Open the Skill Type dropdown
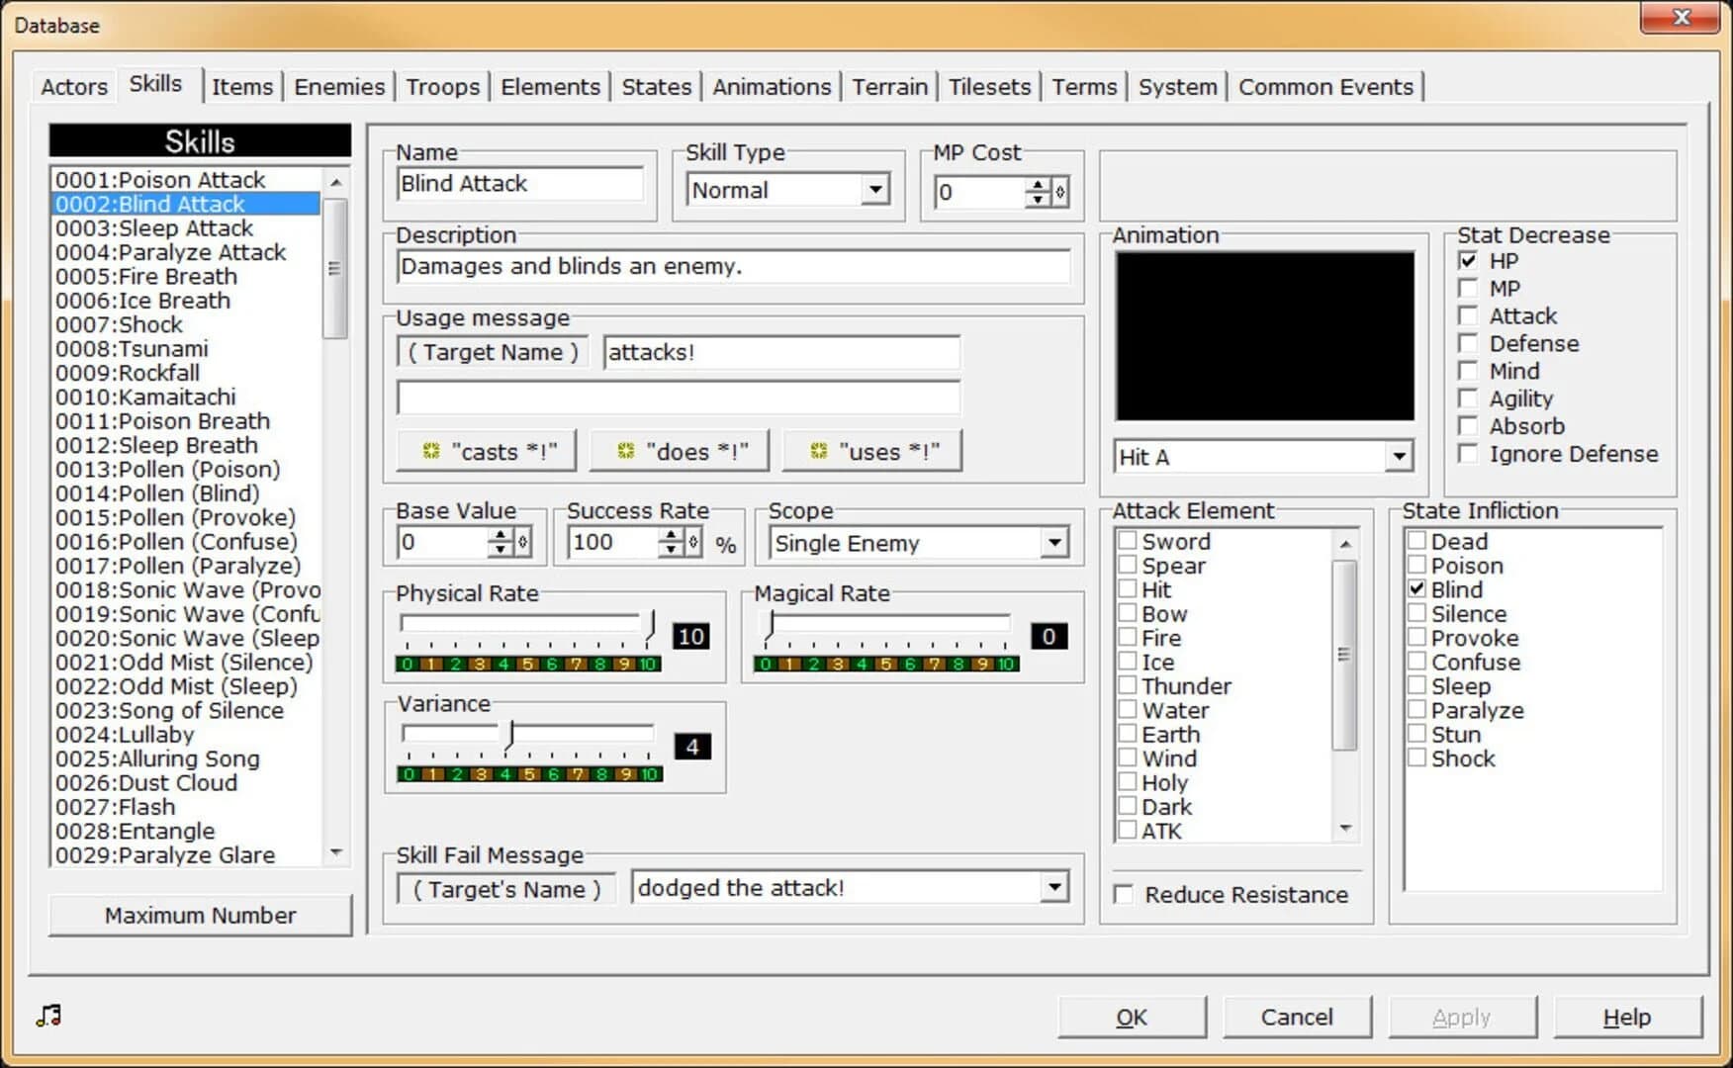 click(874, 189)
